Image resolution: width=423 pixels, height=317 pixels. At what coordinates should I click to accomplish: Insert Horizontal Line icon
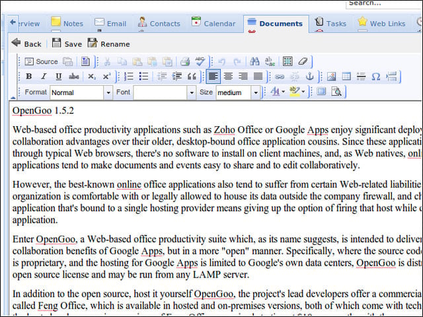tap(361, 77)
